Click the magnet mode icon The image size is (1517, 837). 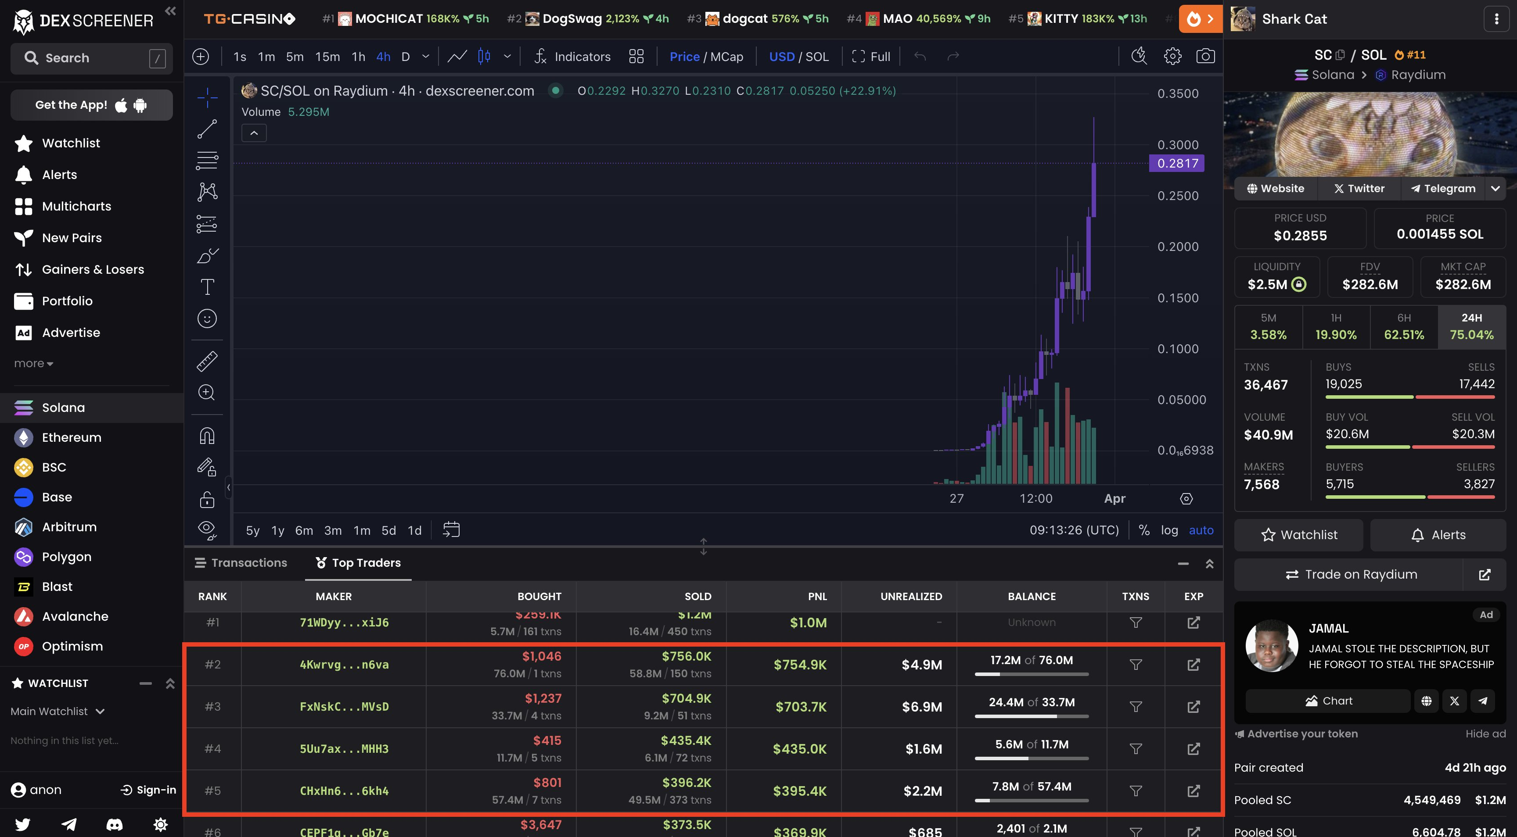tap(207, 436)
